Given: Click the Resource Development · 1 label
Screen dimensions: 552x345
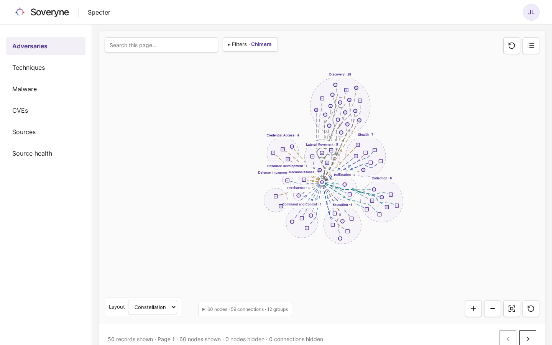Looking at the screenshot, I should point(287,166).
